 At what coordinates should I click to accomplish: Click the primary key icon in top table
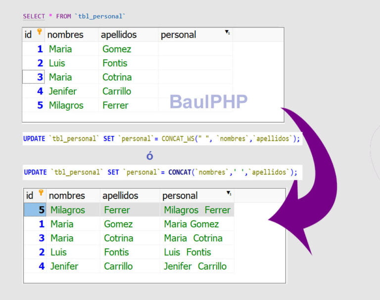click(x=40, y=32)
